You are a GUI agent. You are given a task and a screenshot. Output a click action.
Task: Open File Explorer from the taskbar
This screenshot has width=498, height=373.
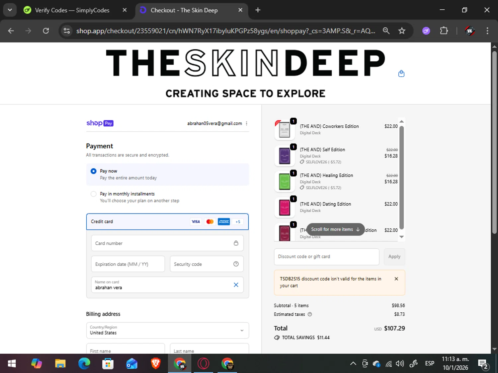[x=60, y=364]
